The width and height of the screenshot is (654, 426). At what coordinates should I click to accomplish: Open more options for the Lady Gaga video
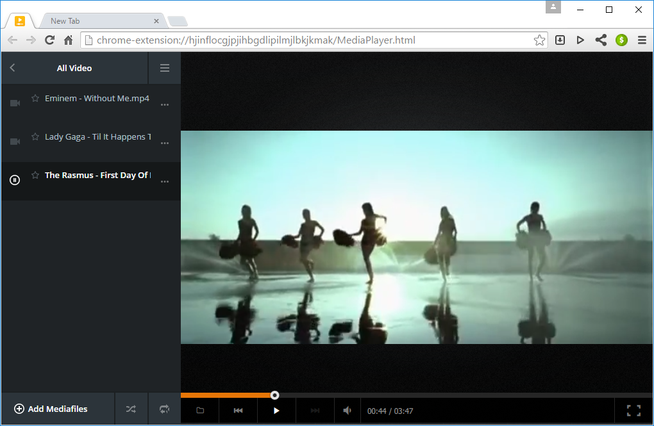(165, 143)
